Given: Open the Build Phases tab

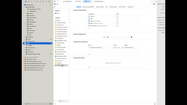Looking at the screenshot, I should click(122, 7).
